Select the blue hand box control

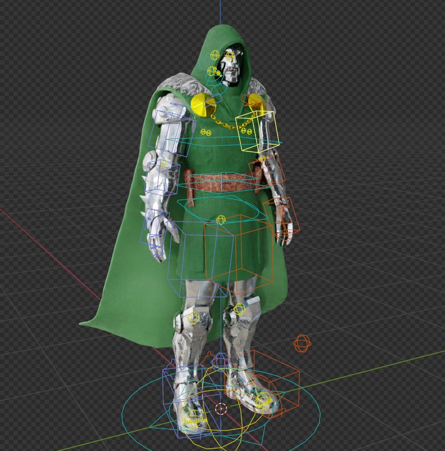click(154, 227)
